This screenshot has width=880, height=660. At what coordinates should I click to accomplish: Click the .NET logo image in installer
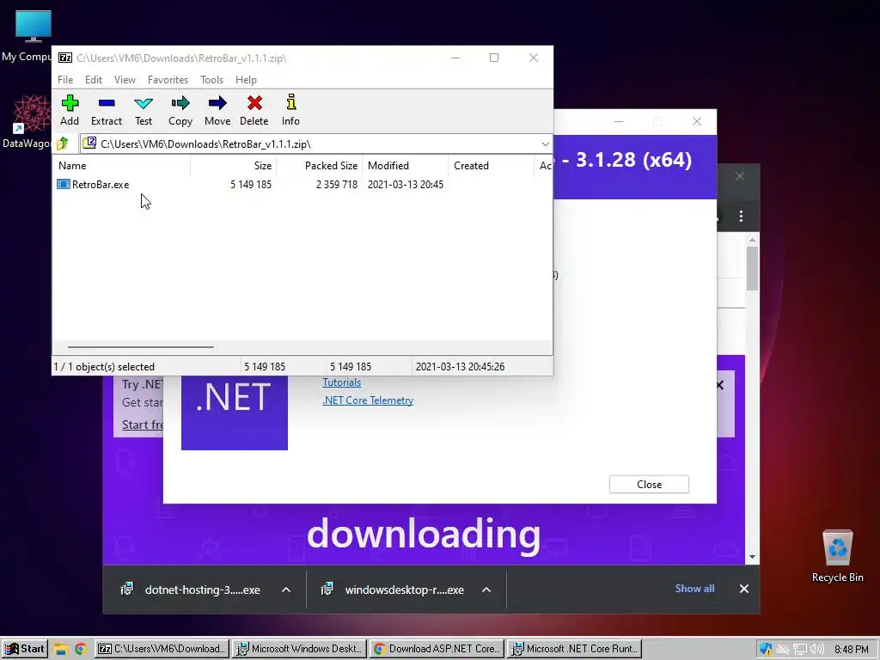coord(235,412)
